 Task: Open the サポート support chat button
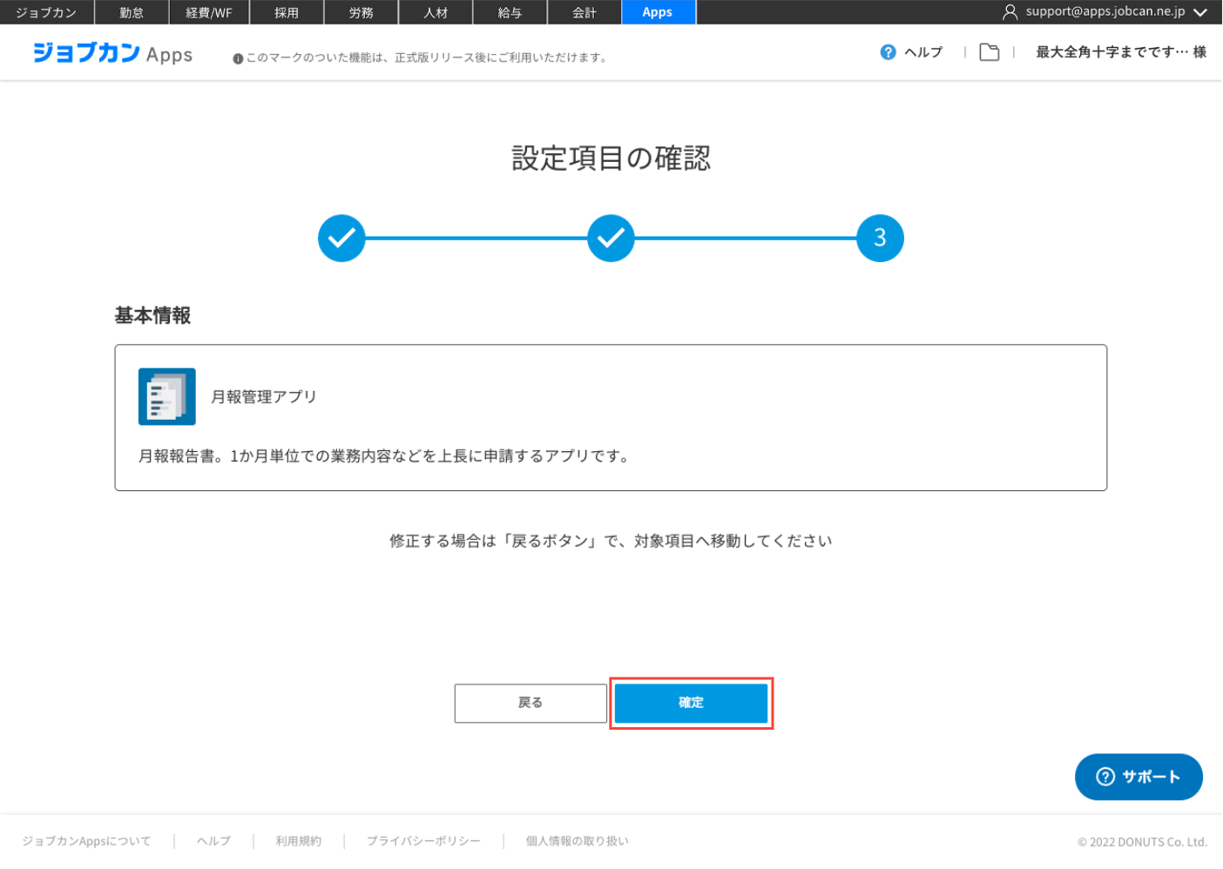pos(1138,777)
